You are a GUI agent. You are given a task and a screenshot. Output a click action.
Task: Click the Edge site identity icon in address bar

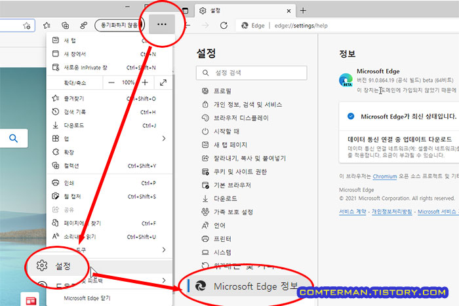pyautogui.click(x=245, y=26)
